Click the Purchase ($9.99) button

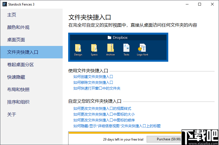(x=164, y=139)
